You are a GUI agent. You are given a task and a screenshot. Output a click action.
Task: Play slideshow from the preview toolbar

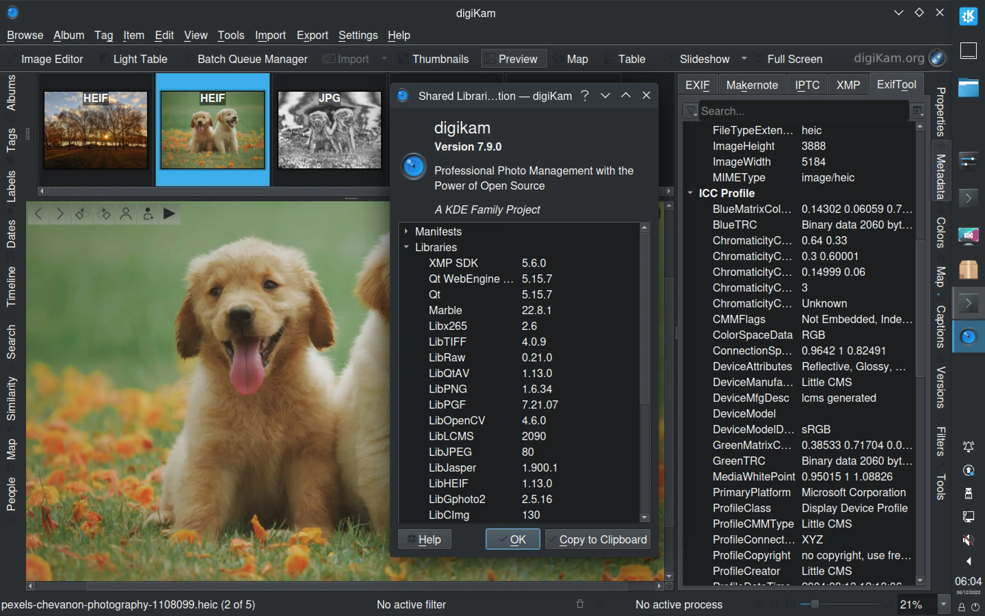pos(170,213)
